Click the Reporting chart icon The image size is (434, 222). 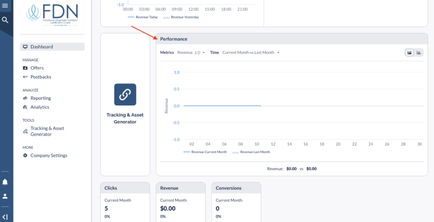[x=25, y=98]
